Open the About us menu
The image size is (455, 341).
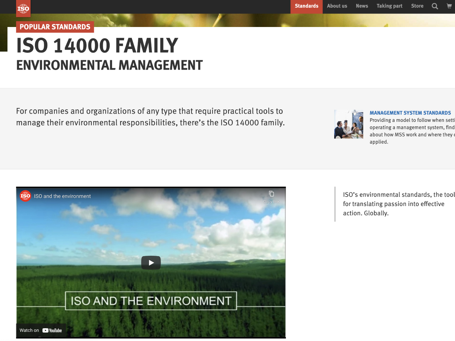coord(337,6)
